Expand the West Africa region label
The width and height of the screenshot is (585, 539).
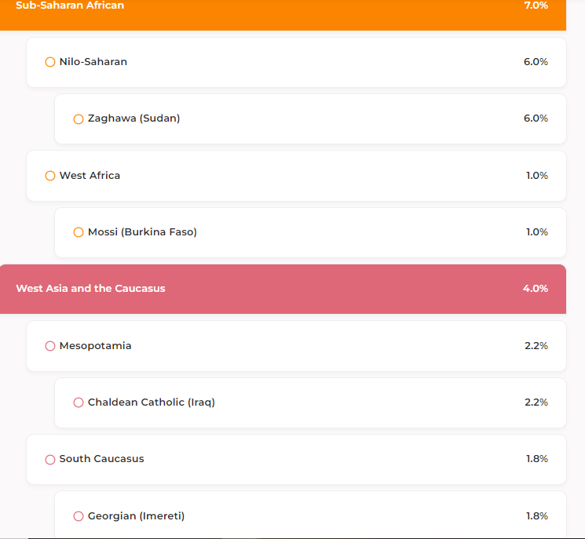(x=90, y=176)
